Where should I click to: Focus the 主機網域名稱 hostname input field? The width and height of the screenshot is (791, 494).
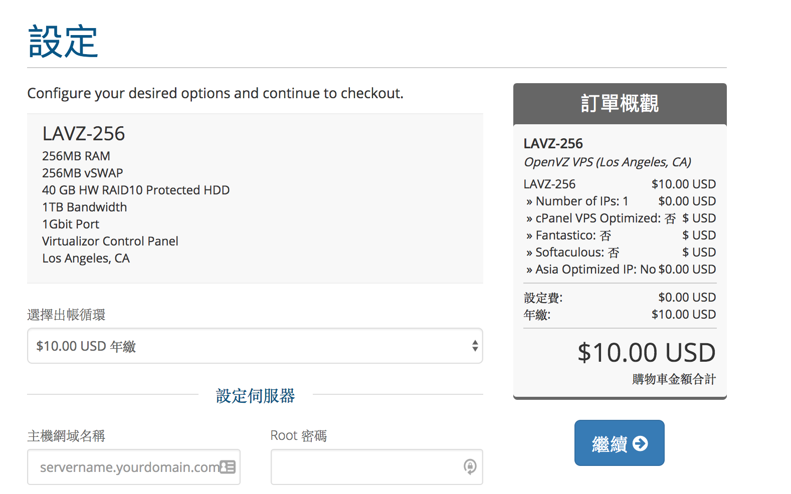click(x=134, y=467)
